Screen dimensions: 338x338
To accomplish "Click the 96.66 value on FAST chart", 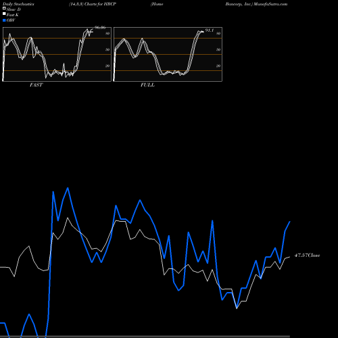I will [100, 28].
